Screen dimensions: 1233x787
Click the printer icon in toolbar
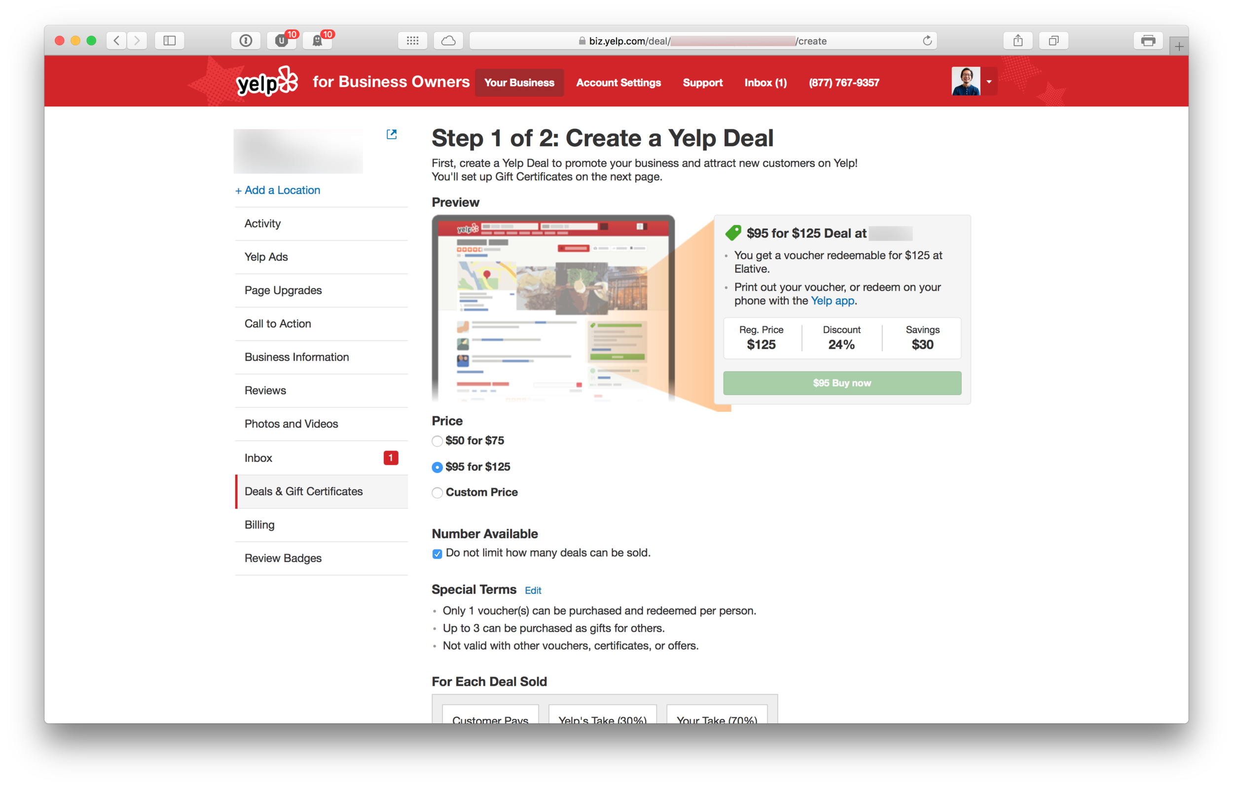click(x=1149, y=40)
